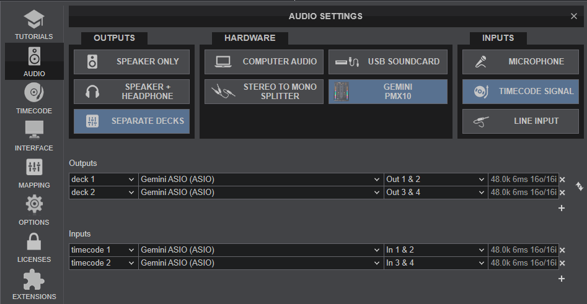Open the Timecode settings page
The width and height of the screenshot is (587, 304).
coord(33,99)
